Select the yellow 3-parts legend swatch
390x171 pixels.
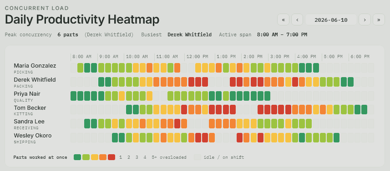point(95,157)
